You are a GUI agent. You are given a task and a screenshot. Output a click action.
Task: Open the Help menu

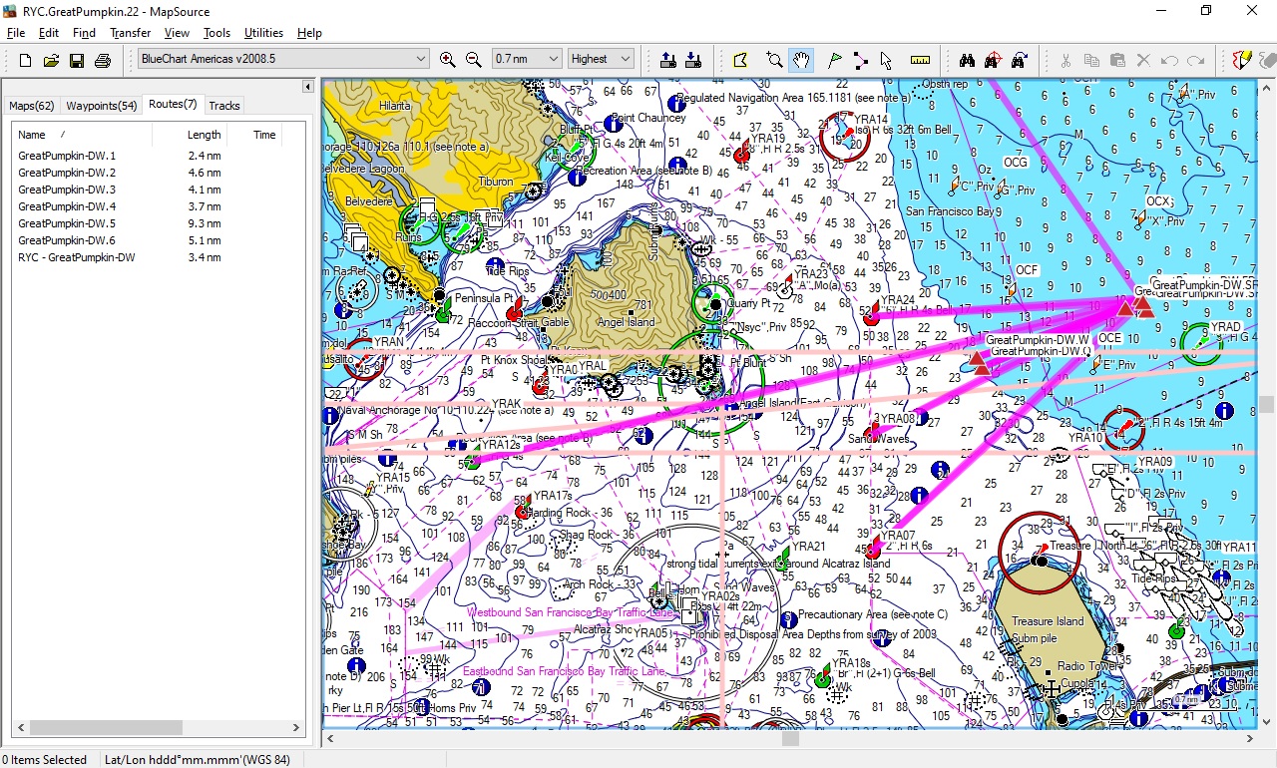coord(309,33)
